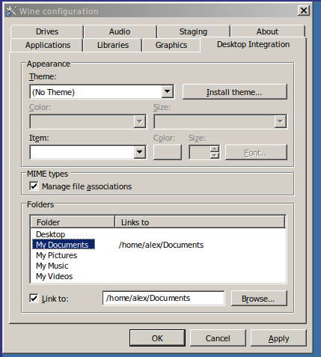Click the Cancel button
Screen dimensions: 321x357
pyautogui.click(x=218, y=338)
